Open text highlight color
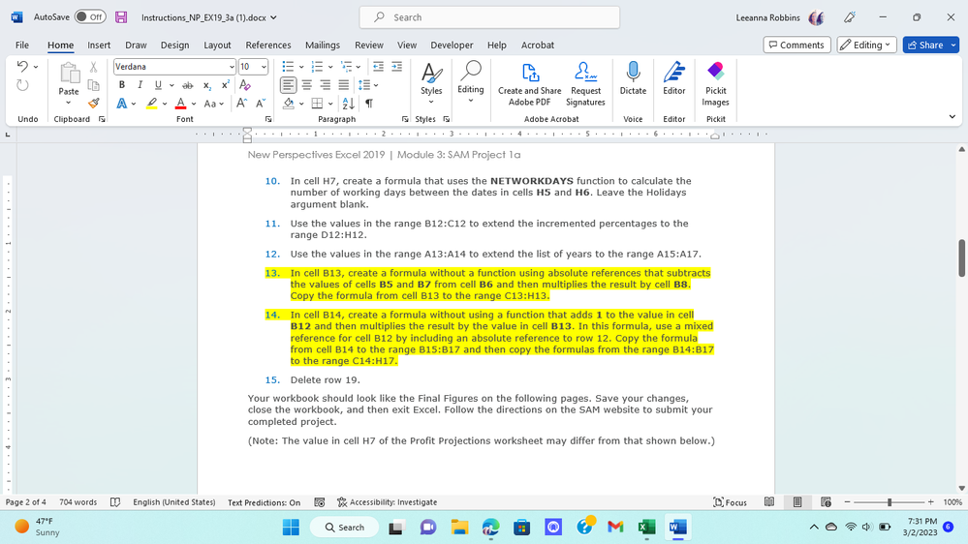968x544 pixels. pos(152,103)
